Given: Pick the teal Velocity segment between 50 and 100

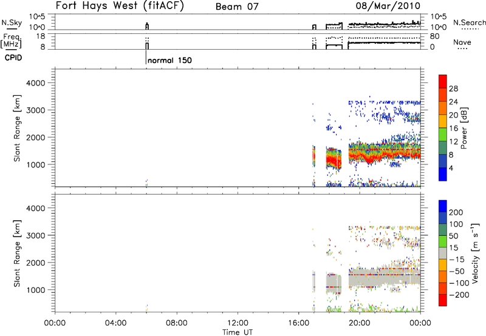Looking at the screenshot, I should (443, 230).
